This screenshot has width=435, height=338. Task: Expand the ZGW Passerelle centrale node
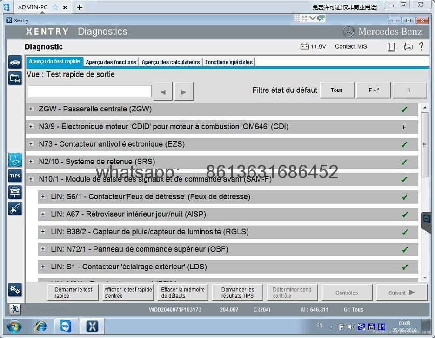pos(31,109)
